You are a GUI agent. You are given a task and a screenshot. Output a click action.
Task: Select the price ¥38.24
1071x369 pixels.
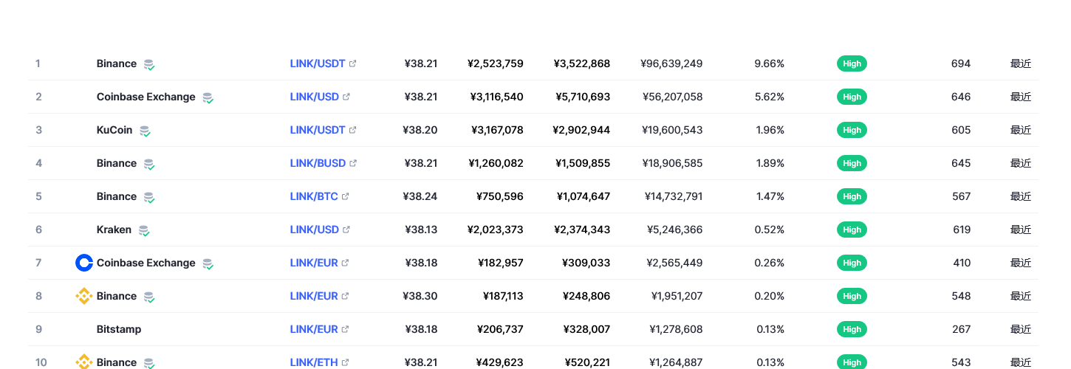point(420,196)
